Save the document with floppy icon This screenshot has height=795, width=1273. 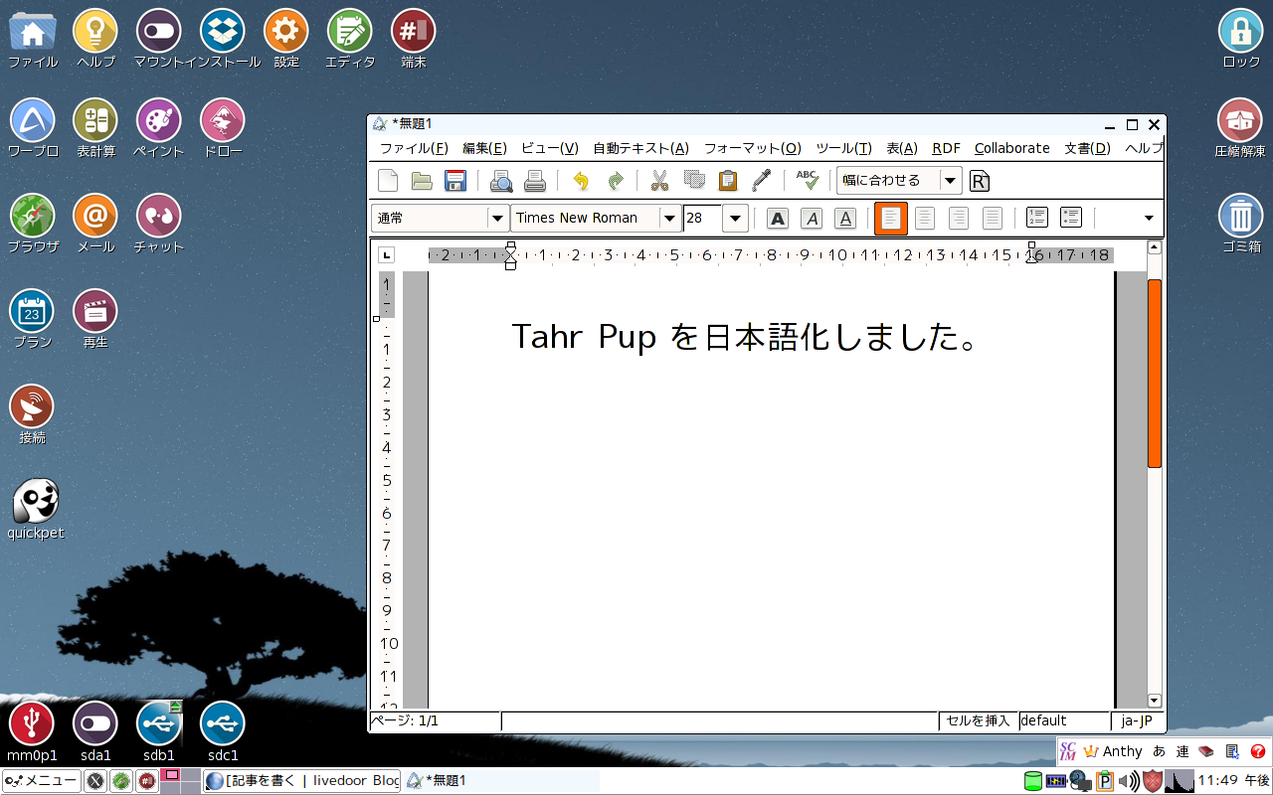(x=455, y=181)
